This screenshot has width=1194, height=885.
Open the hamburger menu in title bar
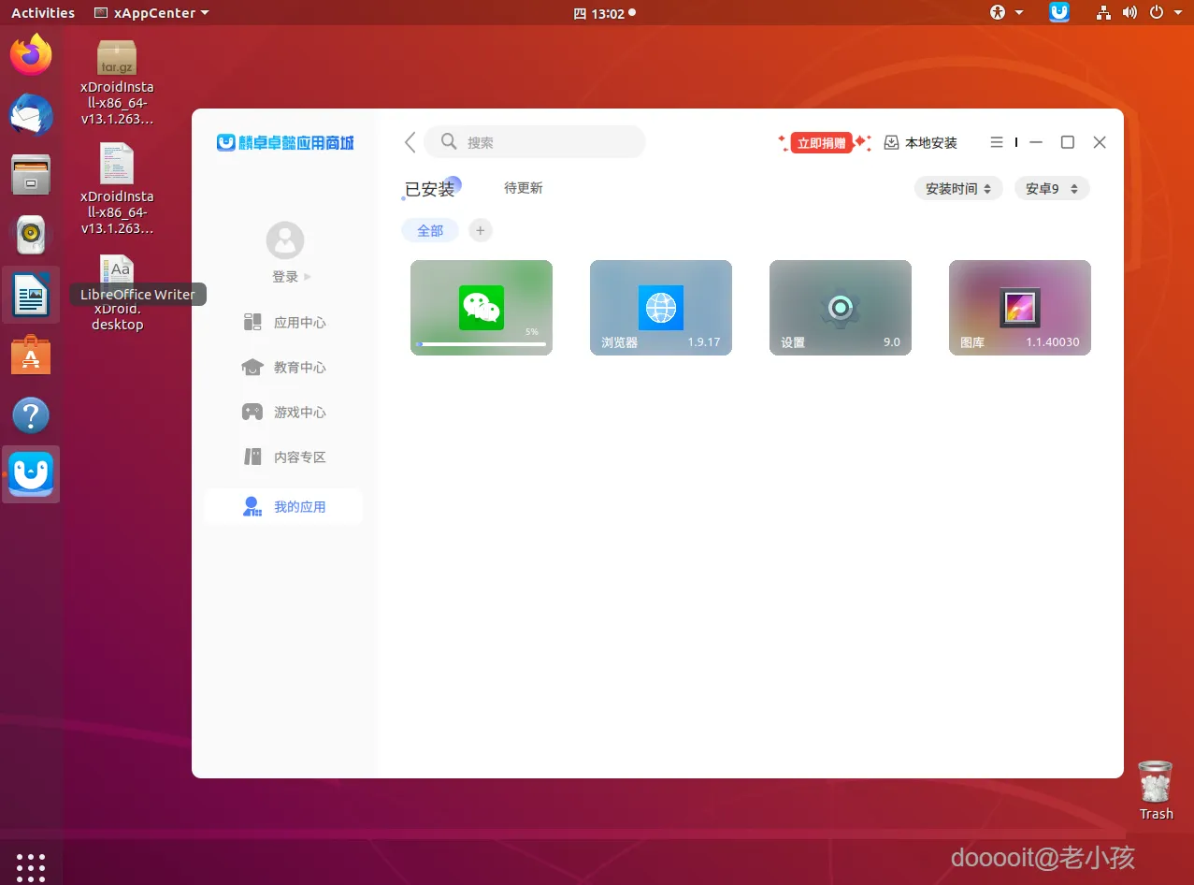(x=996, y=142)
